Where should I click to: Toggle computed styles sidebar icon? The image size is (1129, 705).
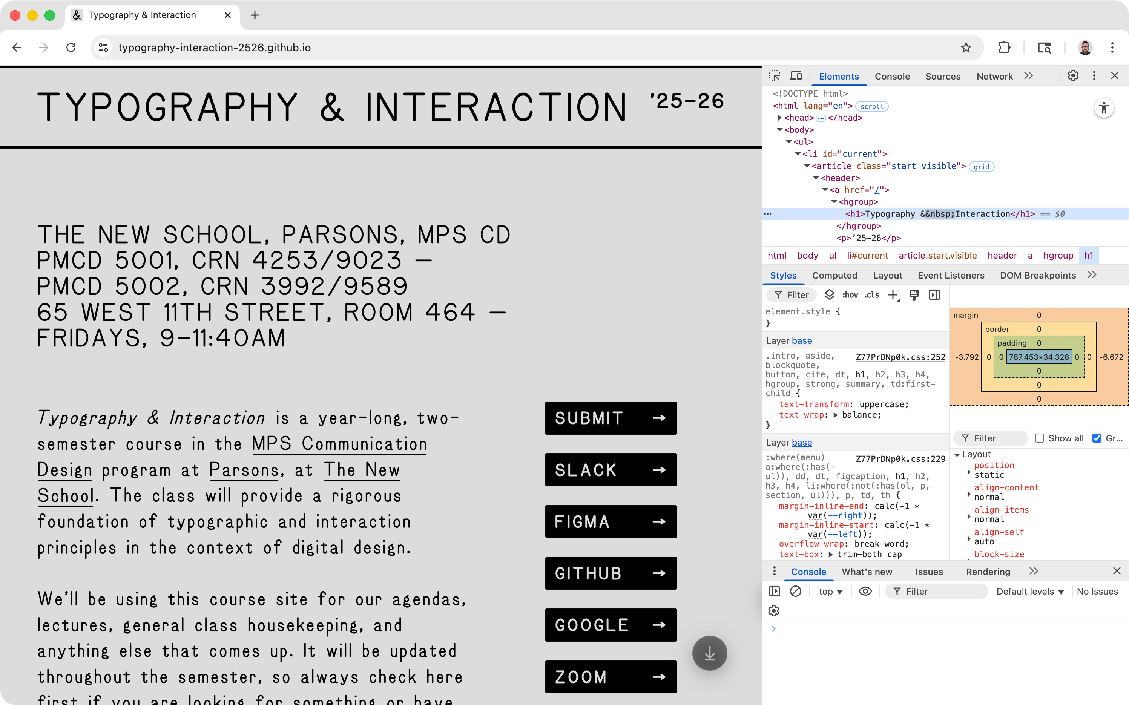[934, 295]
